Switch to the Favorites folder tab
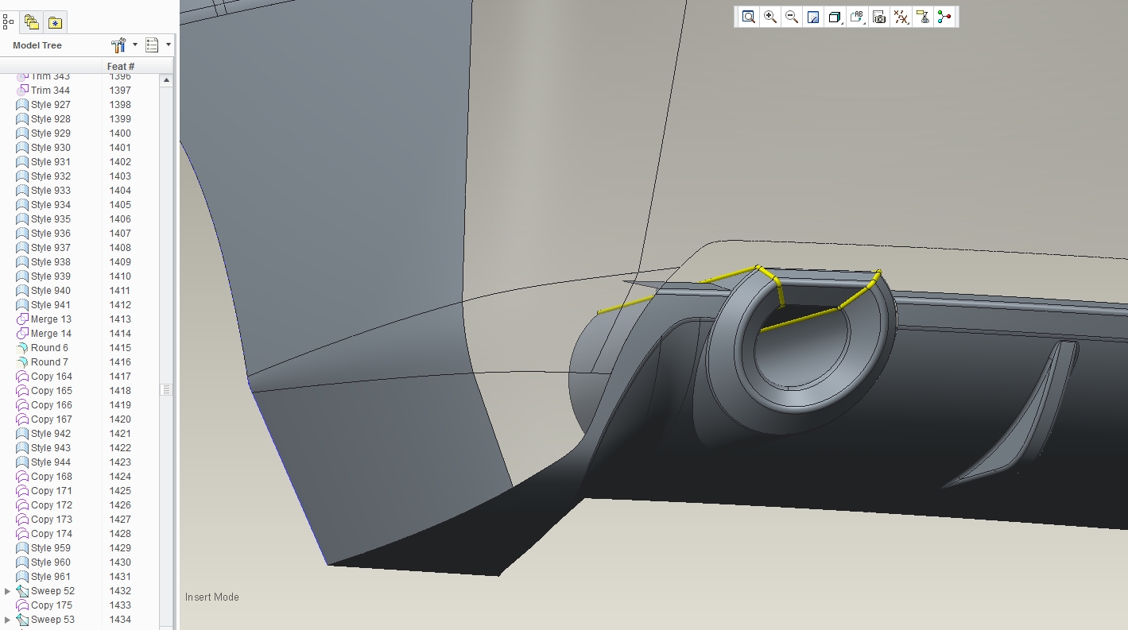The width and height of the screenshot is (1128, 630). [55, 22]
